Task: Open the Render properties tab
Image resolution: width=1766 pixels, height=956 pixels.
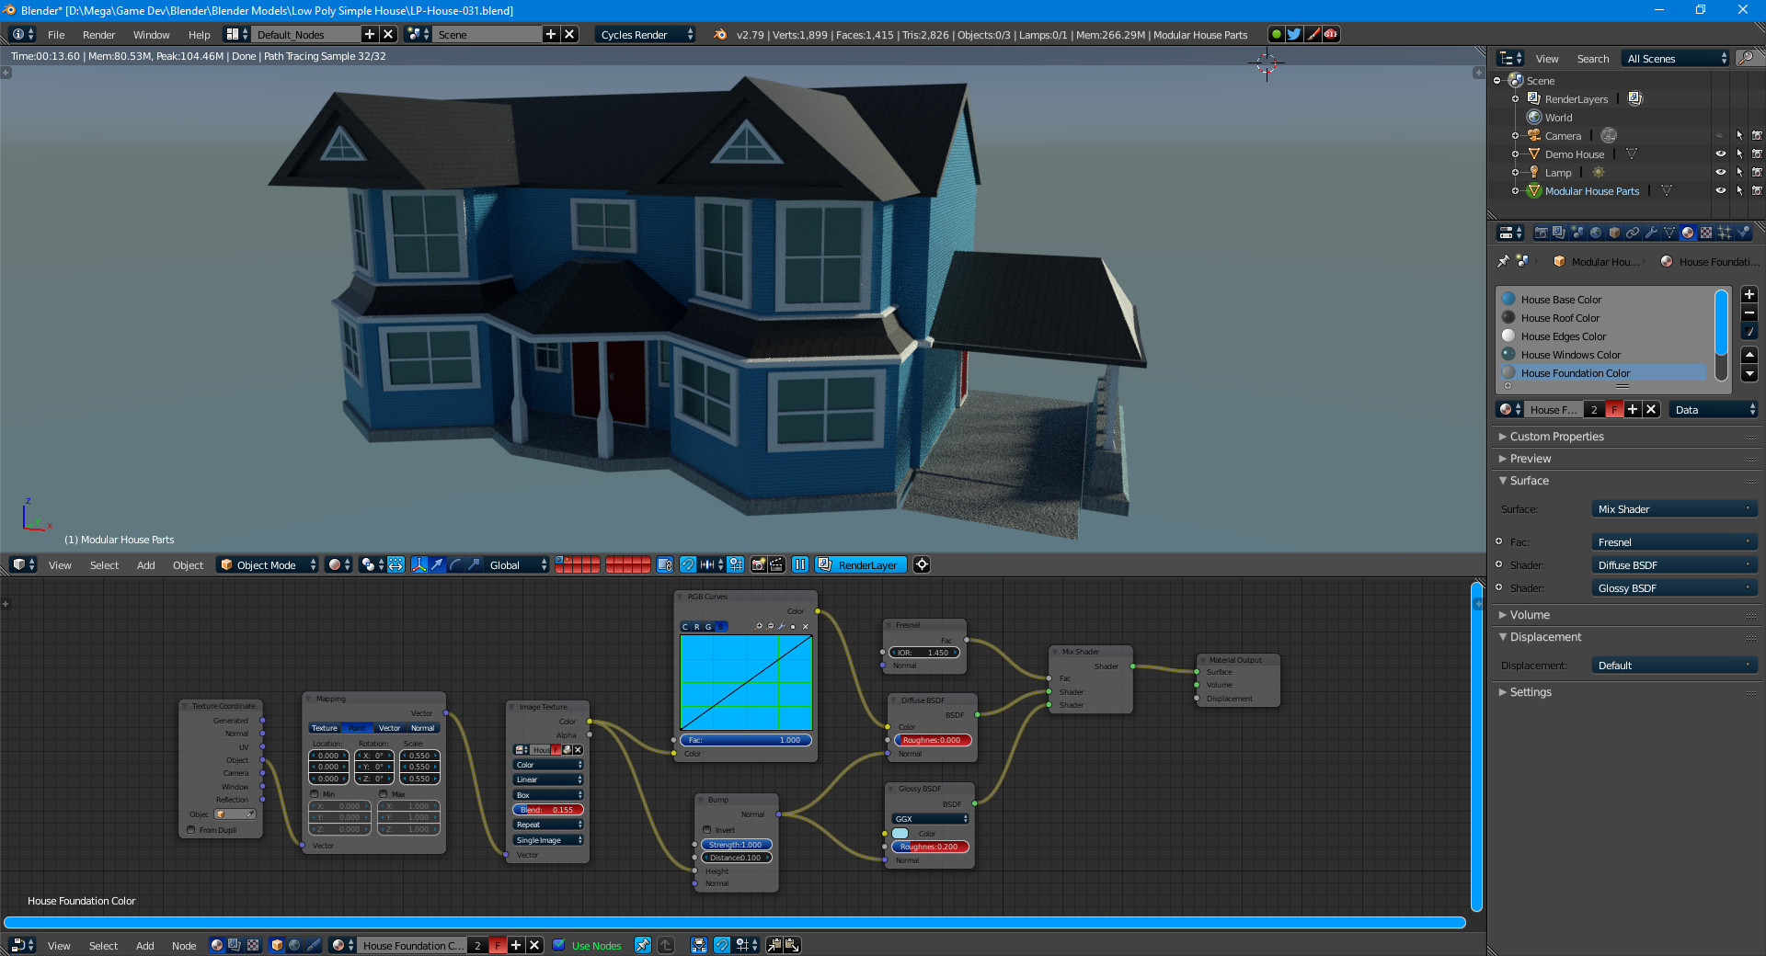Action: [1542, 233]
